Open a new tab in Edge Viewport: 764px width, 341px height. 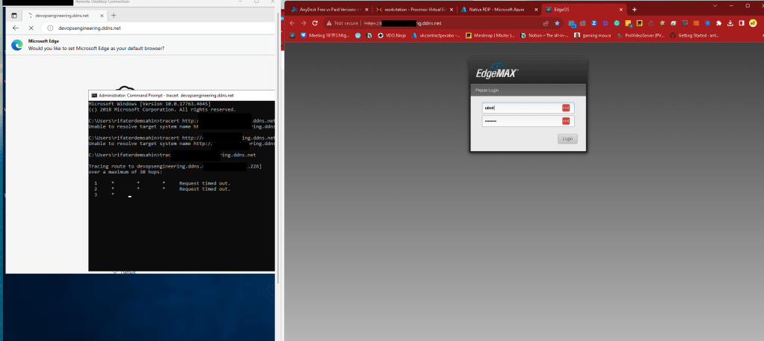114,16
